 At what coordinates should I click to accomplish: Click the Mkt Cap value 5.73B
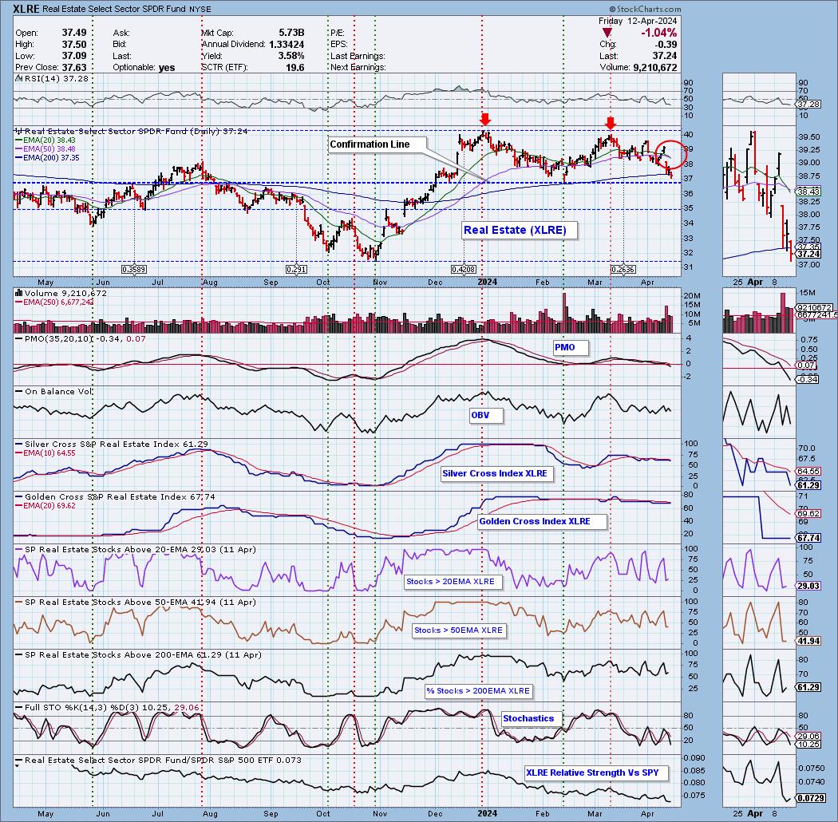point(291,34)
